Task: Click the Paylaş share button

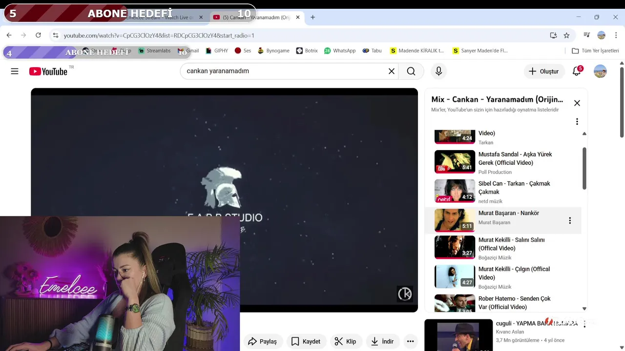Action: click(x=263, y=341)
